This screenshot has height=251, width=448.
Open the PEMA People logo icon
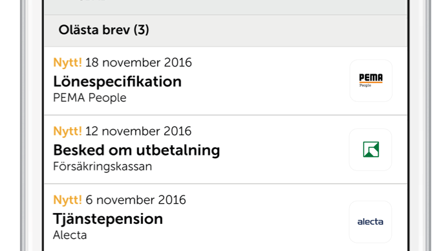(371, 81)
